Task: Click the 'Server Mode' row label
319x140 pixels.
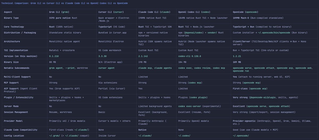Action: coord(11,106)
